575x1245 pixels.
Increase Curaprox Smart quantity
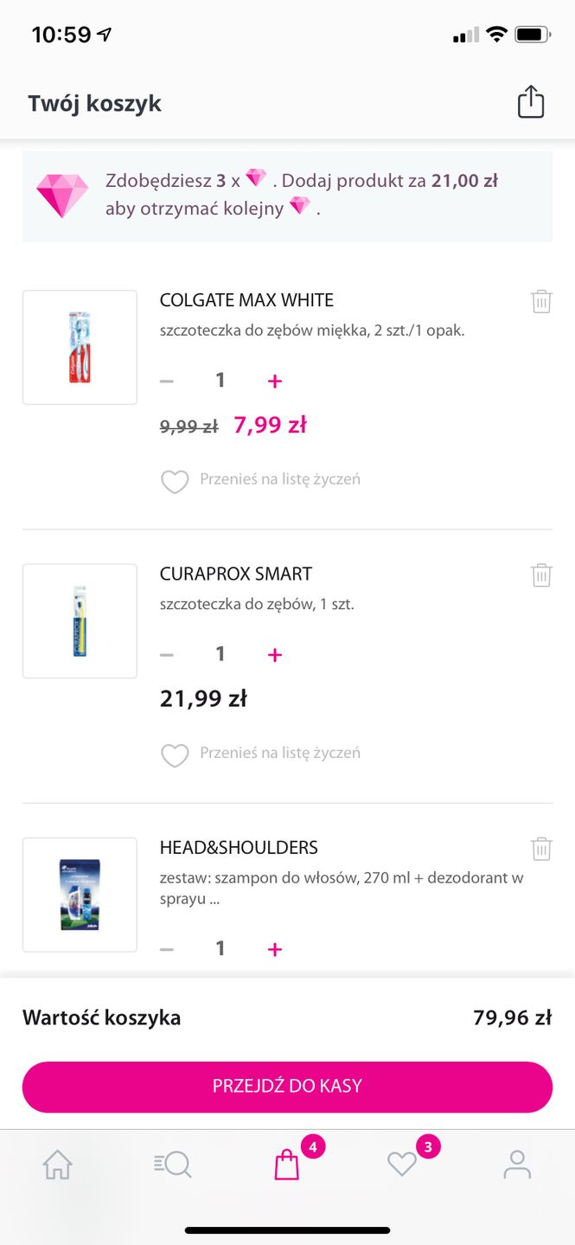click(x=275, y=655)
